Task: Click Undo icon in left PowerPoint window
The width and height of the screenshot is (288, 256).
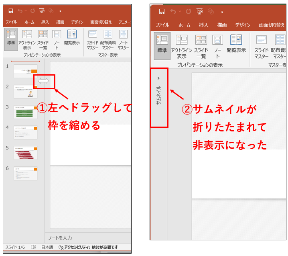Action: coord(20,11)
